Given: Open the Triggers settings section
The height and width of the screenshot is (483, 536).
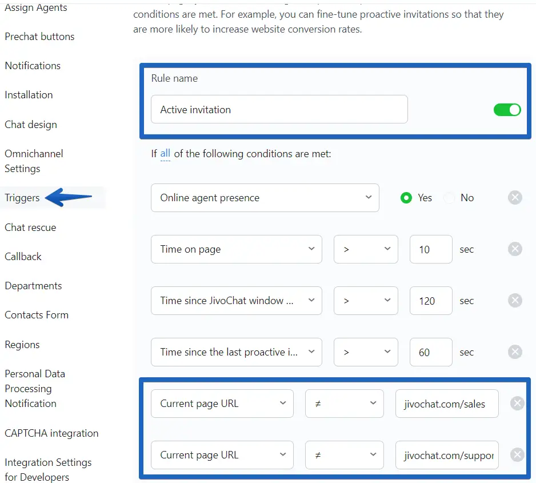Looking at the screenshot, I should (22, 198).
